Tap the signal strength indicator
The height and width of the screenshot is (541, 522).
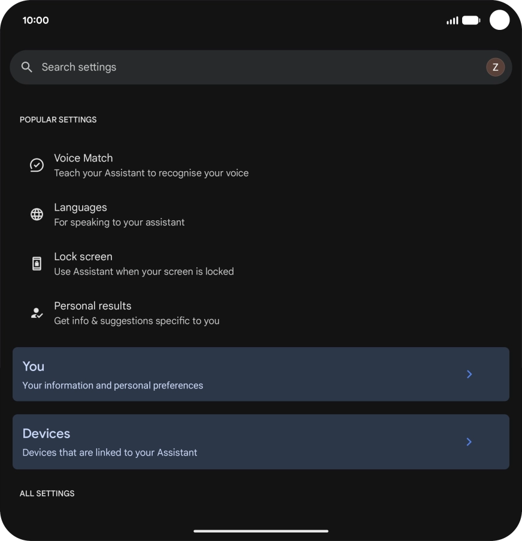pos(452,20)
